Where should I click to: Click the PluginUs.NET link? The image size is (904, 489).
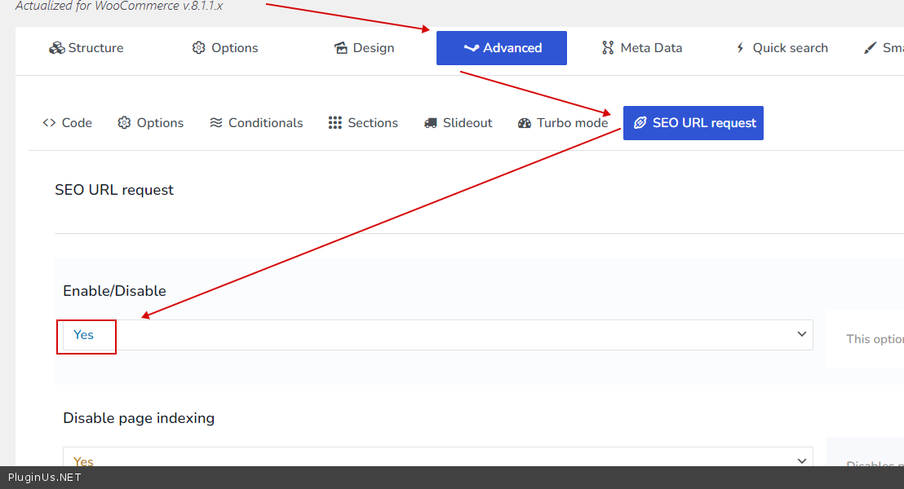click(44, 478)
